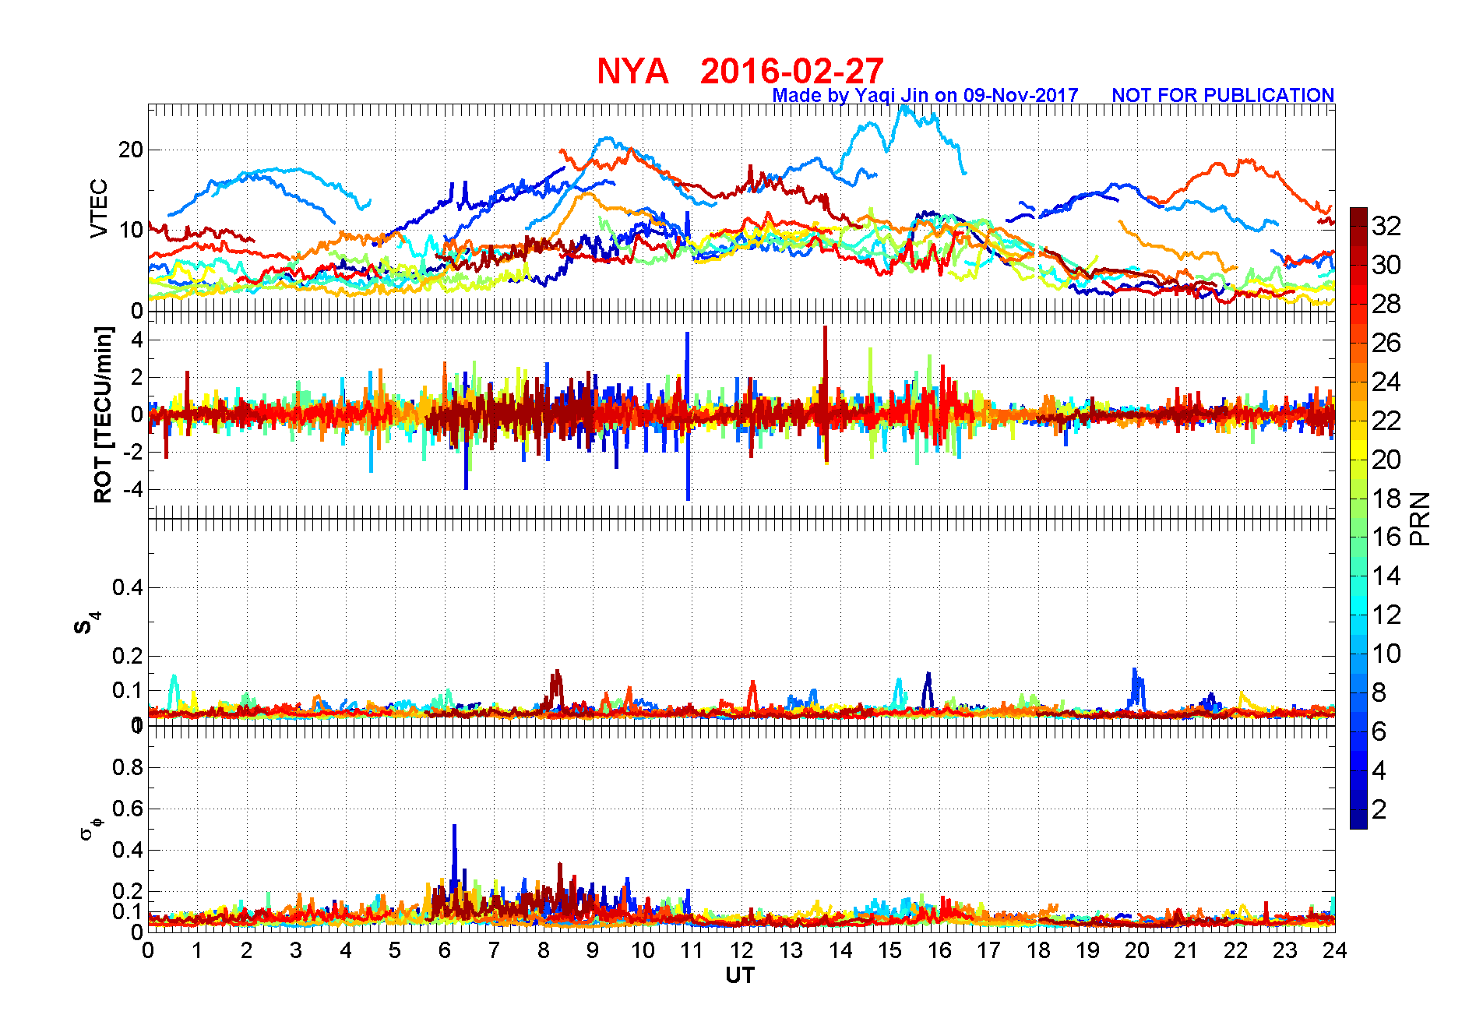Click the PRN colorbar label
The width and height of the screenshot is (1483, 1036).
click(x=1420, y=518)
